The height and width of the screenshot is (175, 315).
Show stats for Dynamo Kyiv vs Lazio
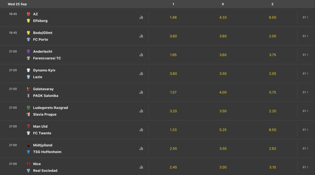141,74
